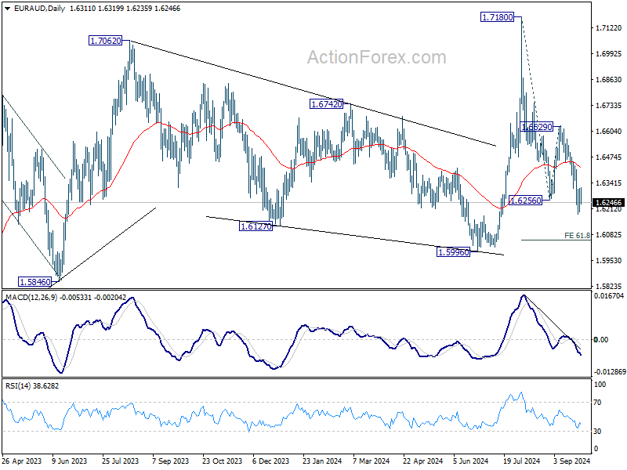Click the 9 Jun 2023 date label

[x=69, y=461]
